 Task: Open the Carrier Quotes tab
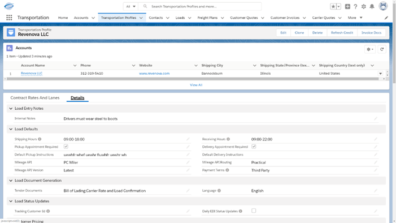(x=324, y=18)
